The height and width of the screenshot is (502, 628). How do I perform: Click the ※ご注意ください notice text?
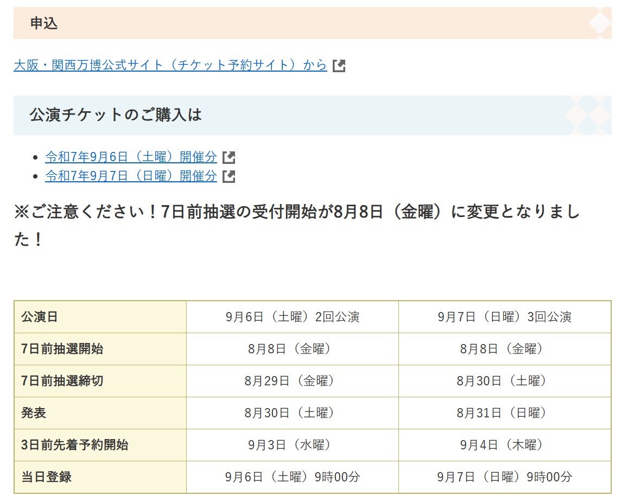[x=296, y=225]
